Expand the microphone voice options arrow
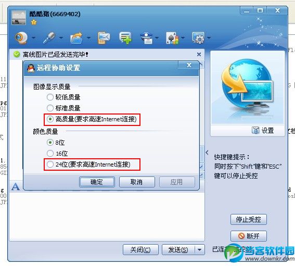Screen dimensions: 295x266 tap(61, 38)
